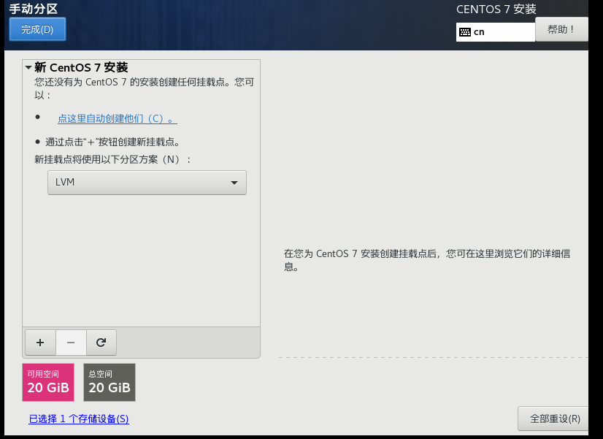Open the LVM partitioning scheme dropdown
This screenshot has height=439, width=603.
click(x=147, y=183)
